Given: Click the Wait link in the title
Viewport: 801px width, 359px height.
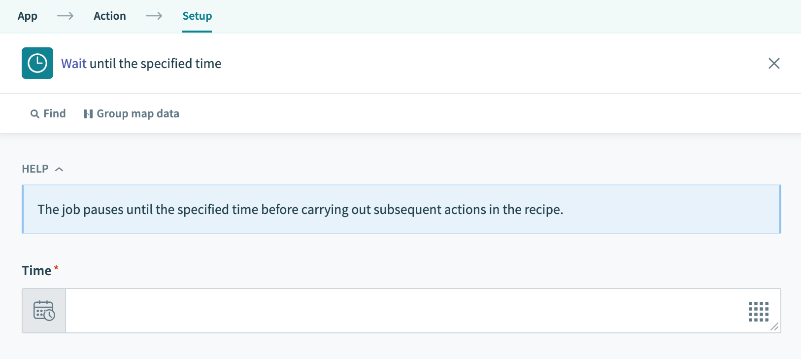Looking at the screenshot, I should 73,63.
